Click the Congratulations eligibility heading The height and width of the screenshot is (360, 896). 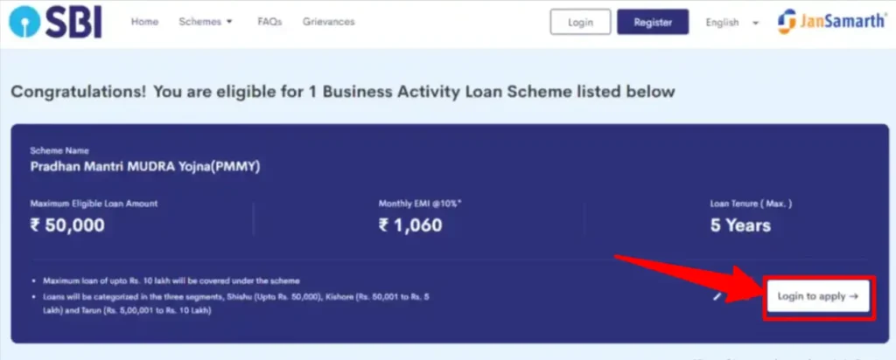343,91
